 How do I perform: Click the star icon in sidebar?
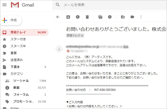click(4, 39)
